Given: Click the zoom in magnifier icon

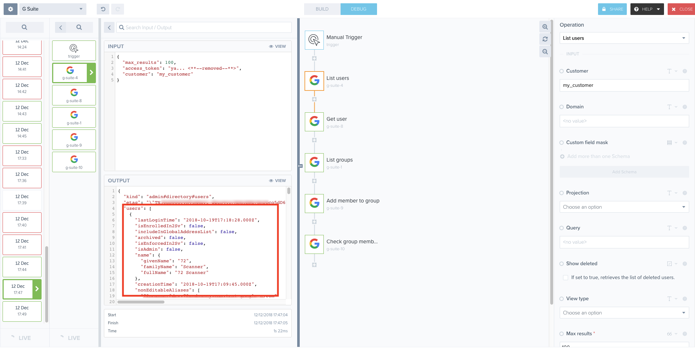Looking at the screenshot, I should pyautogui.click(x=545, y=27).
